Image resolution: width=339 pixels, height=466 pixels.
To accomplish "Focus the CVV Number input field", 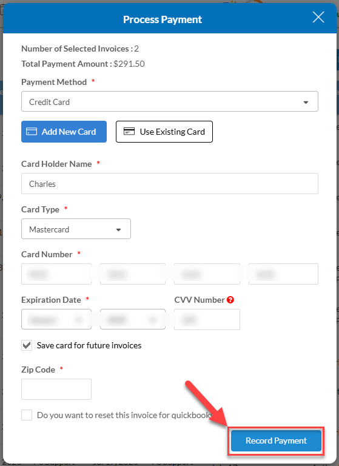I will 207,320.
